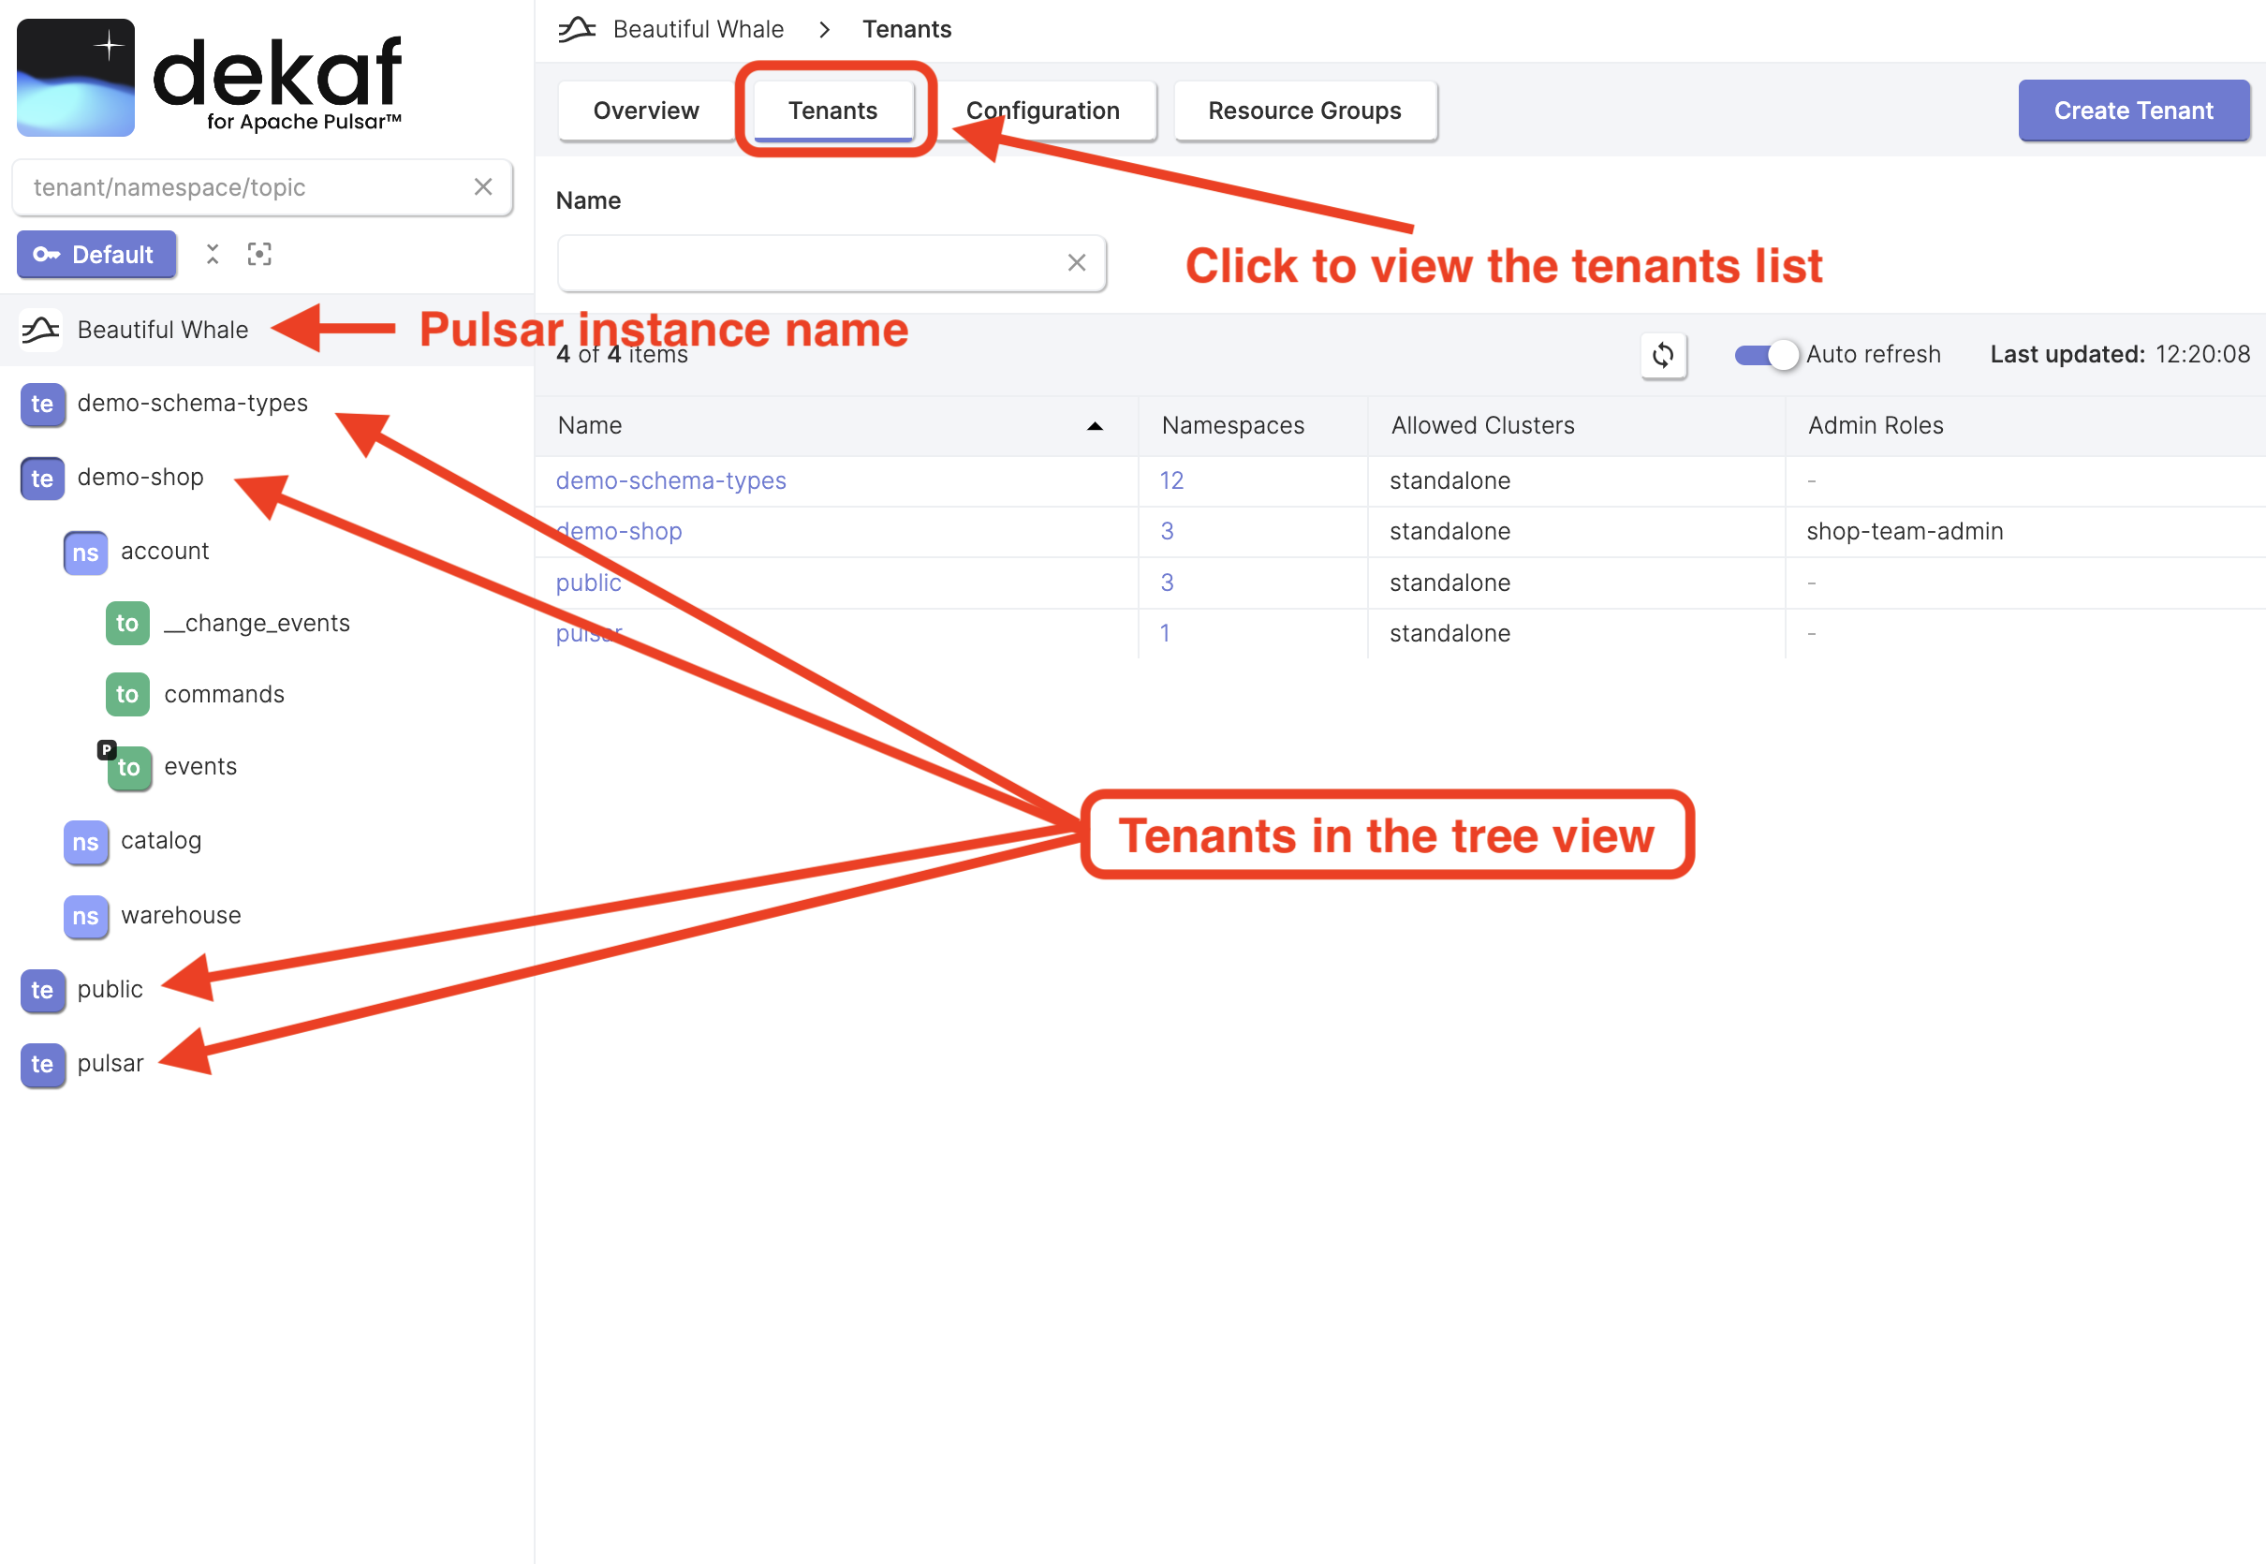
Task: Select the Configuration tab
Action: point(1042,111)
